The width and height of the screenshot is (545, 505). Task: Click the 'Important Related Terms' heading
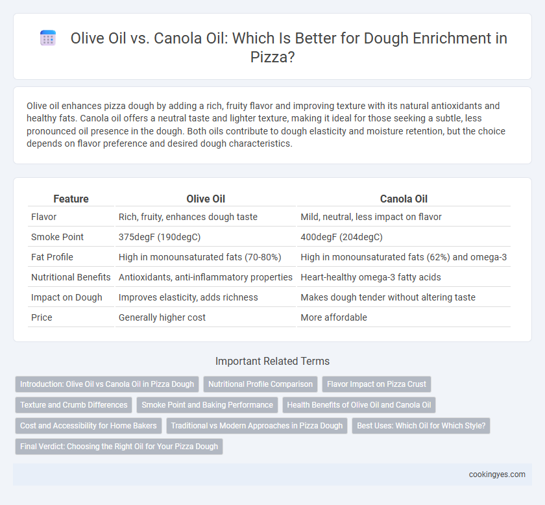(272, 361)
